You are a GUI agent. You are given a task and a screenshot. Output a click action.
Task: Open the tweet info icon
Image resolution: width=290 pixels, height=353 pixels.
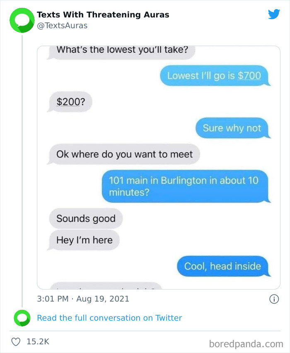274,299
